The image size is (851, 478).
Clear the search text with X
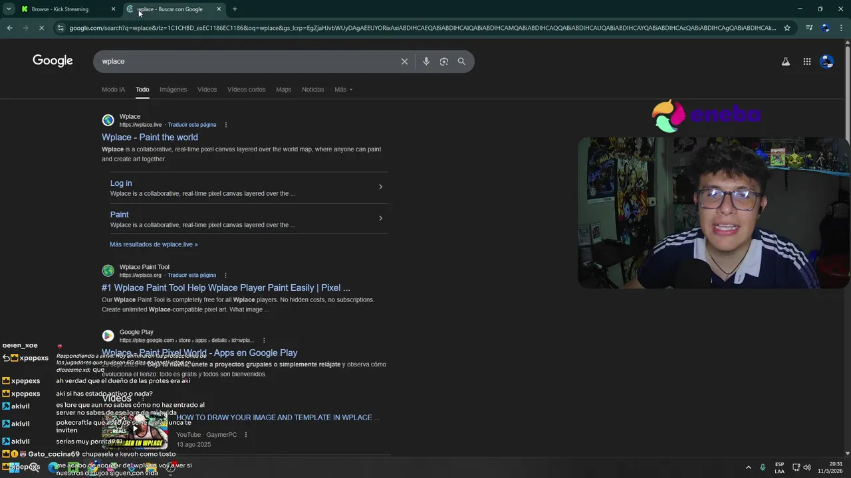(x=404, y=61)
